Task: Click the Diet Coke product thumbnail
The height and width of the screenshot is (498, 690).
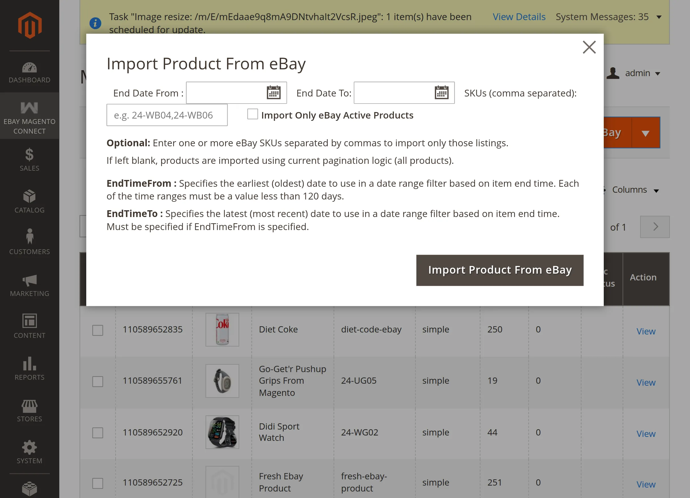Action: click(222, 330)
